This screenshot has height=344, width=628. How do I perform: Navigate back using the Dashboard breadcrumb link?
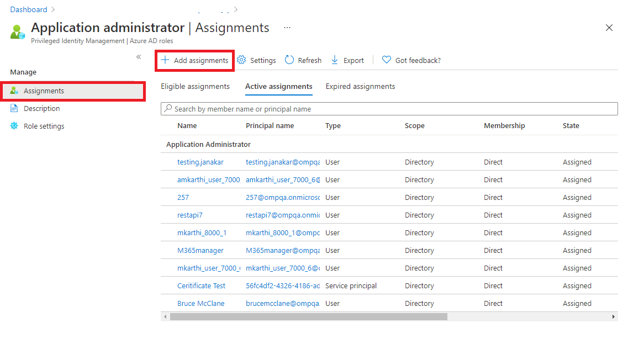pos(28,9)
